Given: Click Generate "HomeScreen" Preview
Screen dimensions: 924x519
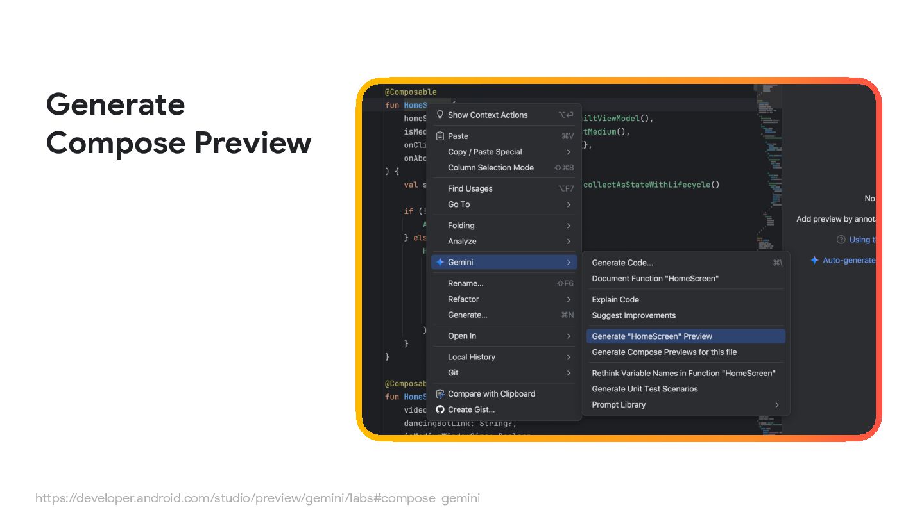Looking at the screenshot, I should tap(686, 336).
